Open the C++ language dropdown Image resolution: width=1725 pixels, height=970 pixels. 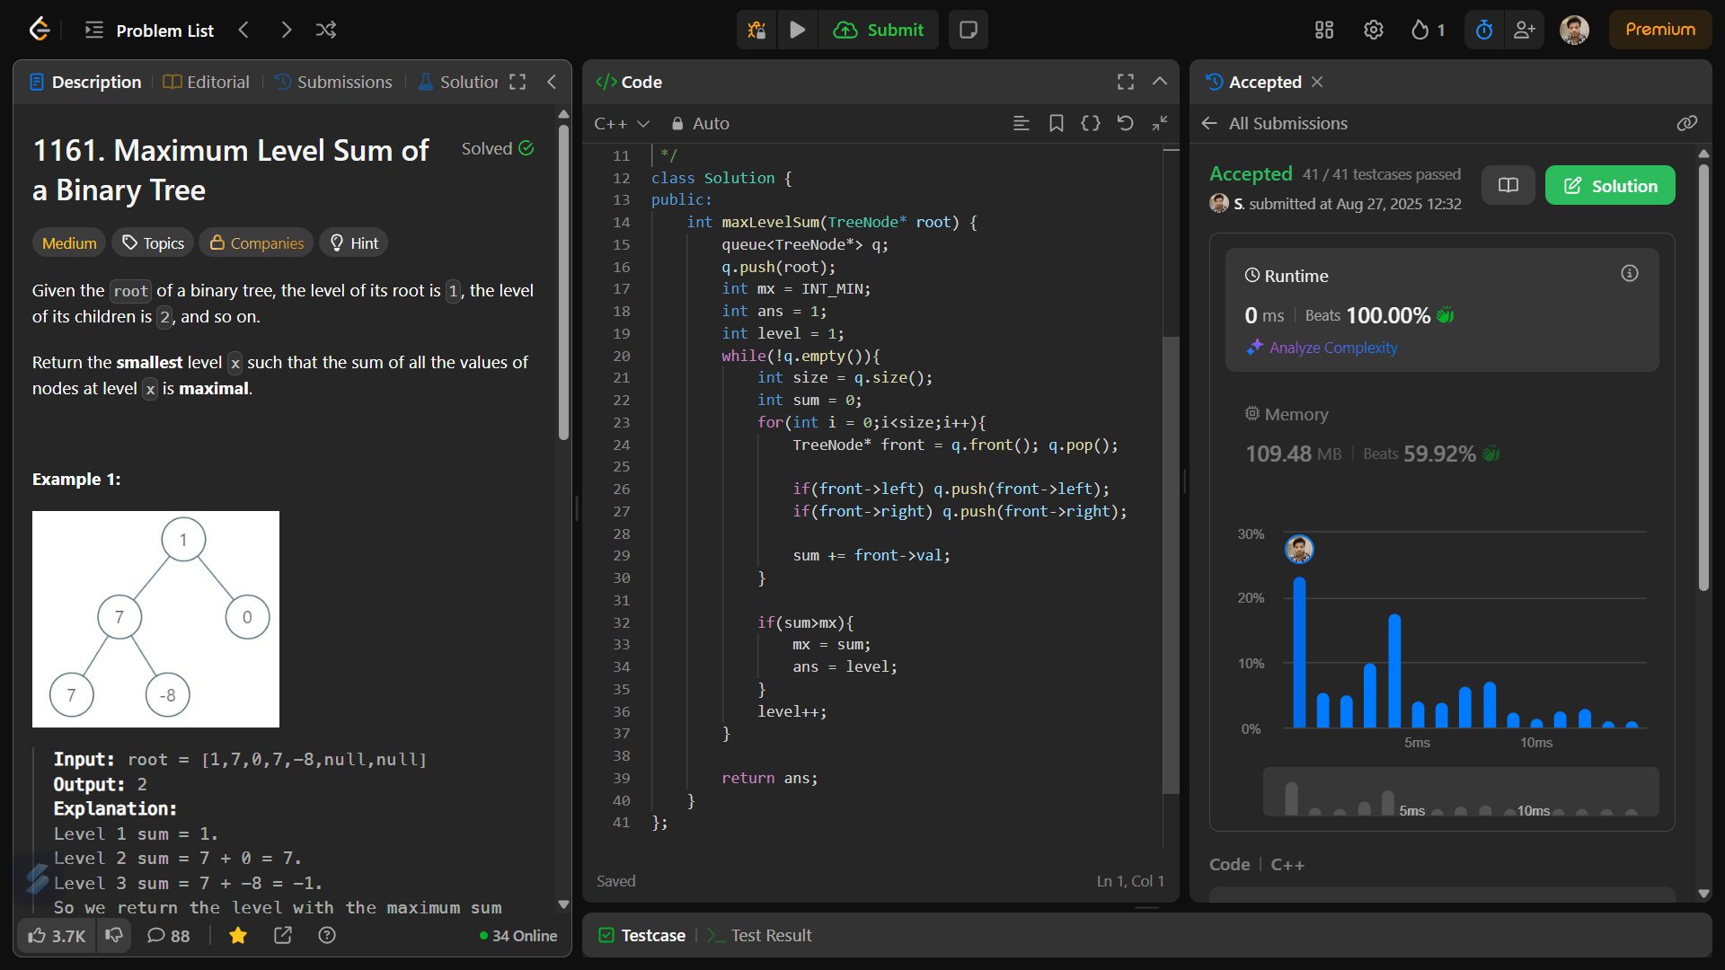point(621,123)
